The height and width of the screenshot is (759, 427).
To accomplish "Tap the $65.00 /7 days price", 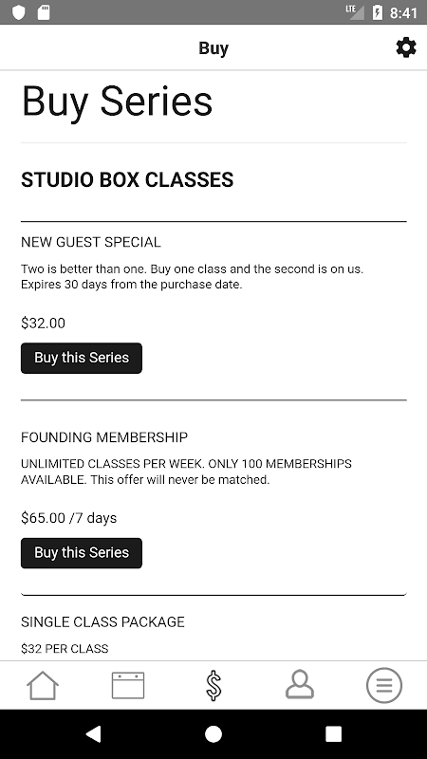I will pyautogui.click(x=68, y=518).
